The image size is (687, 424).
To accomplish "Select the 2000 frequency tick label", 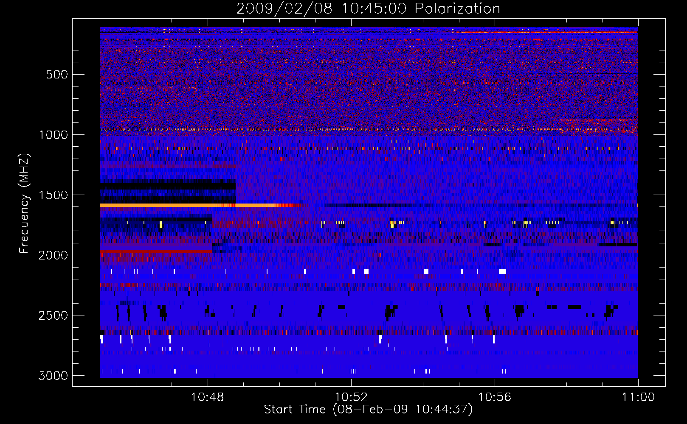I will 53,255.
